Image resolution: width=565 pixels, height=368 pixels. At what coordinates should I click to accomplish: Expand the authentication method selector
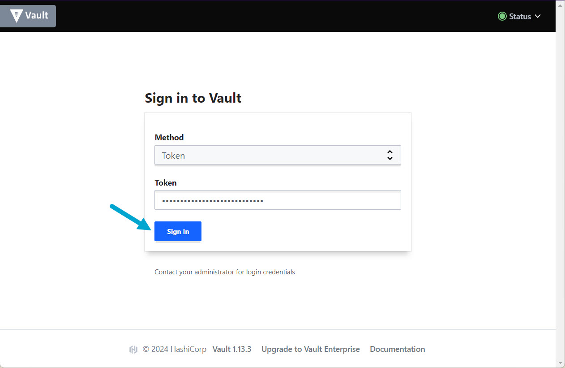(x=278, y=155)
